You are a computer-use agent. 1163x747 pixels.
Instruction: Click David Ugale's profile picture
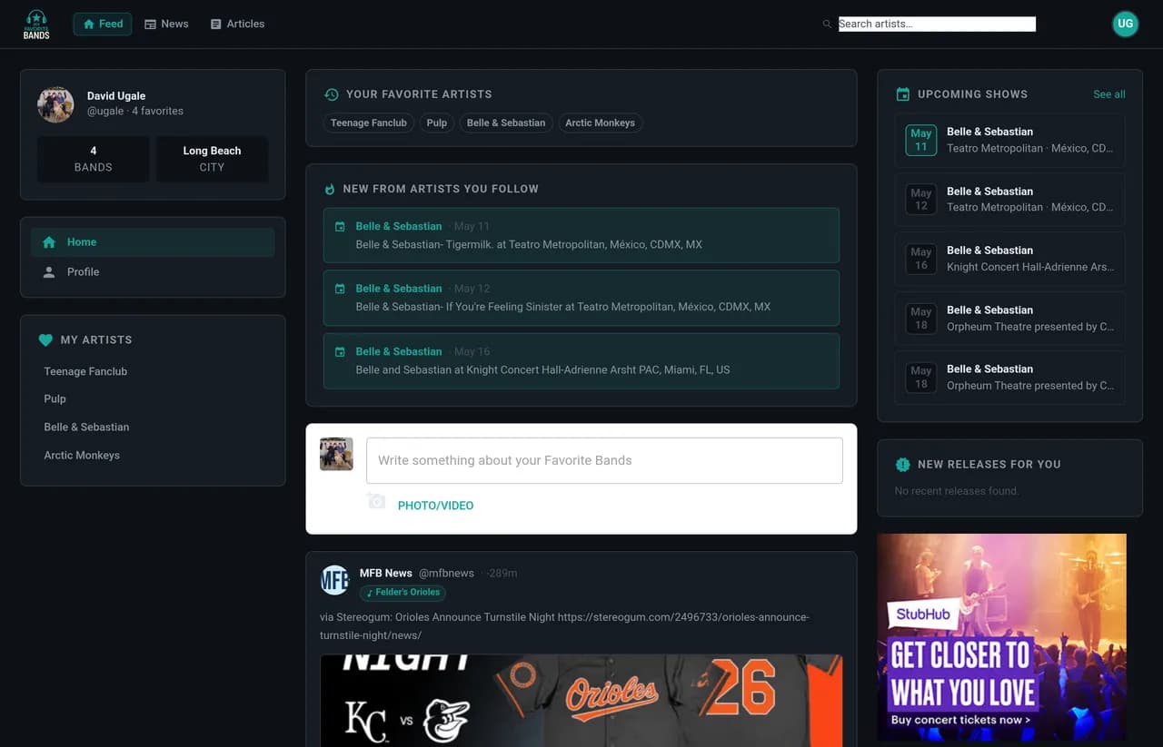55,104
